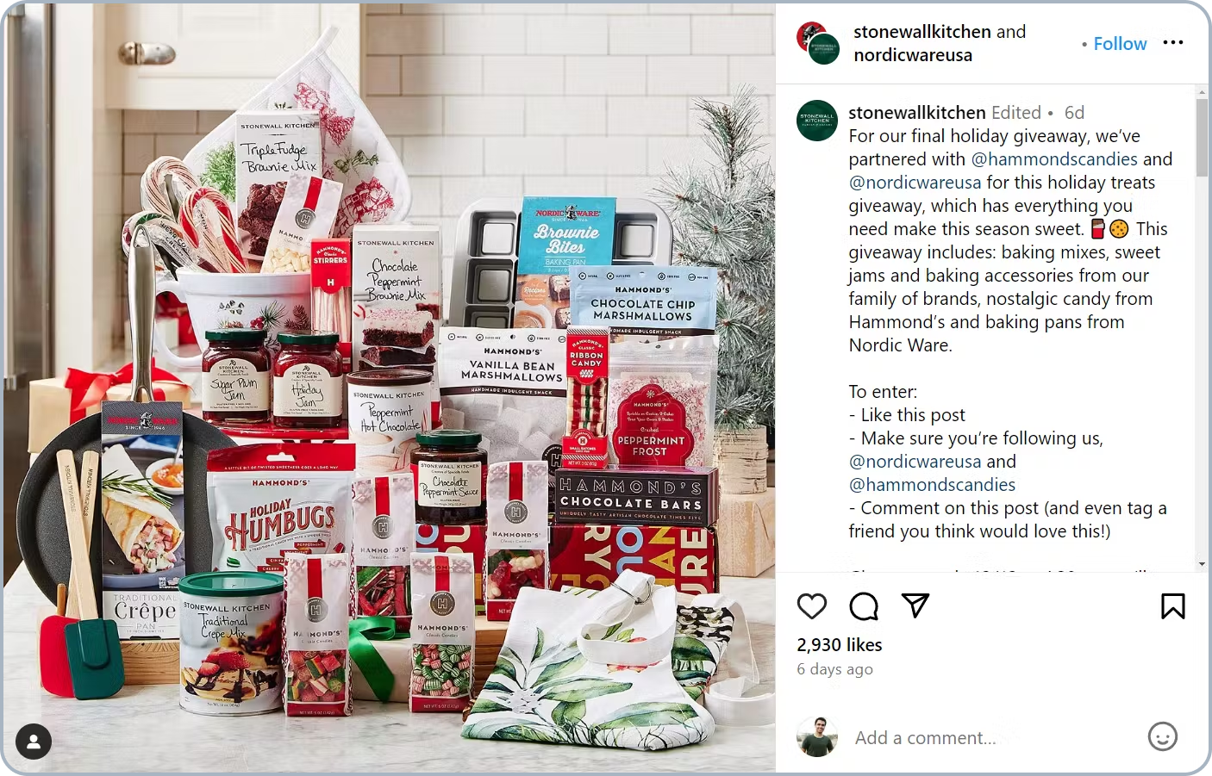Screen dimensions: 1212x776
Task: Open emoji picker in comment box
Action: click(x=1163, y=736)
